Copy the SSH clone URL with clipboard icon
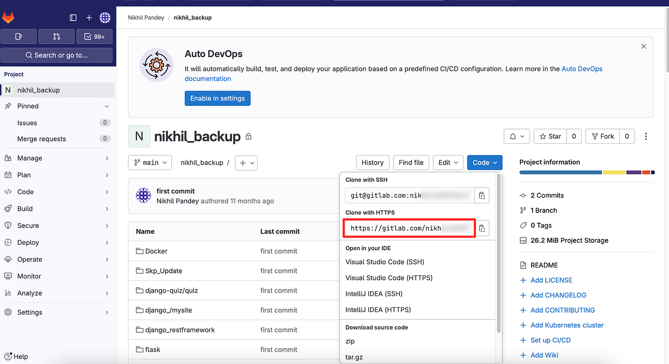Screen dimensions: 669x364 pyautogui.click(x=482, y=195)
